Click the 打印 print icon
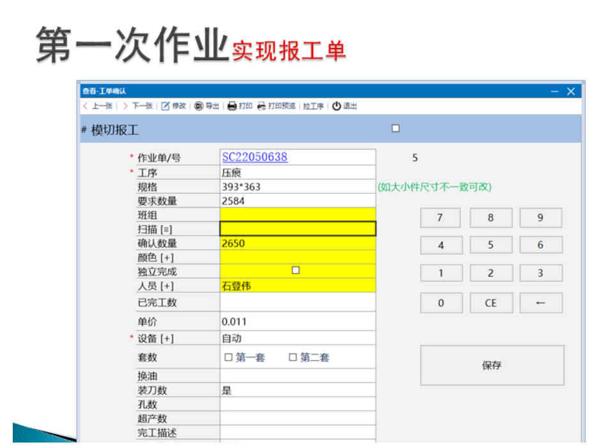This screenshot has height=447, width=595. [233, 106]
